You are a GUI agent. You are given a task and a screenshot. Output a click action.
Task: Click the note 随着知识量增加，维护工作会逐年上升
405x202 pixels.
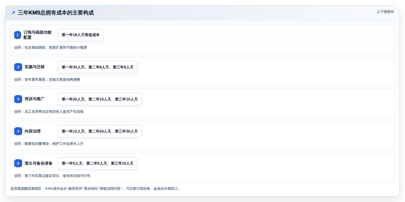pyautogui.click(x=49, y=144)
